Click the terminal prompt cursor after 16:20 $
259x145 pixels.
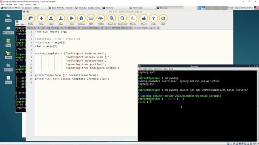click(x=151, y=102)
